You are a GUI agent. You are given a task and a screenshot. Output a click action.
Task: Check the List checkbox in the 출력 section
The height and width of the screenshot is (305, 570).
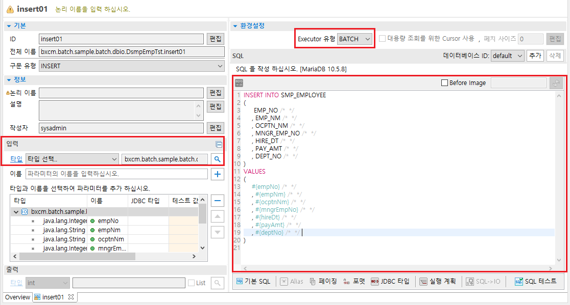(193, 283)
